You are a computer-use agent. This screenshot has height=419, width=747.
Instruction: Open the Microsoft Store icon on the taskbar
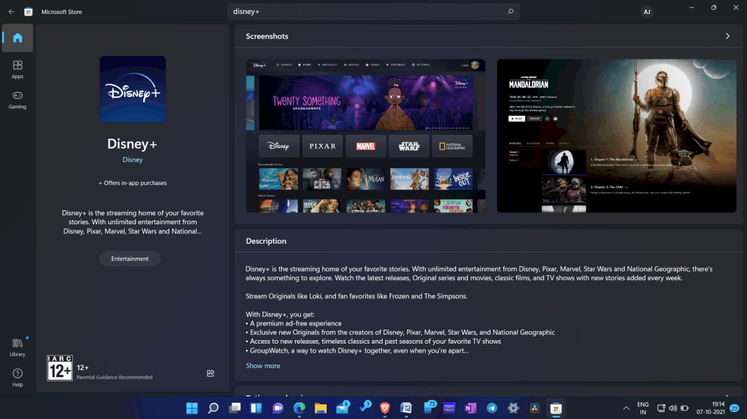point(556,408)
